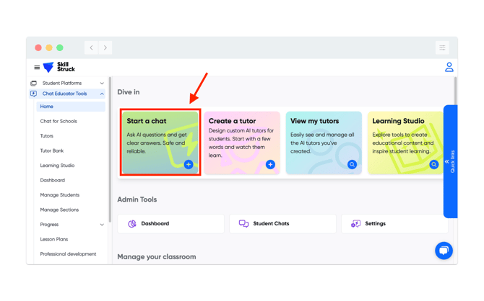The width and height of the screenshot is (484, 301).
Task: Click the magnifier icon on View my tutors card
Action: 352,165
